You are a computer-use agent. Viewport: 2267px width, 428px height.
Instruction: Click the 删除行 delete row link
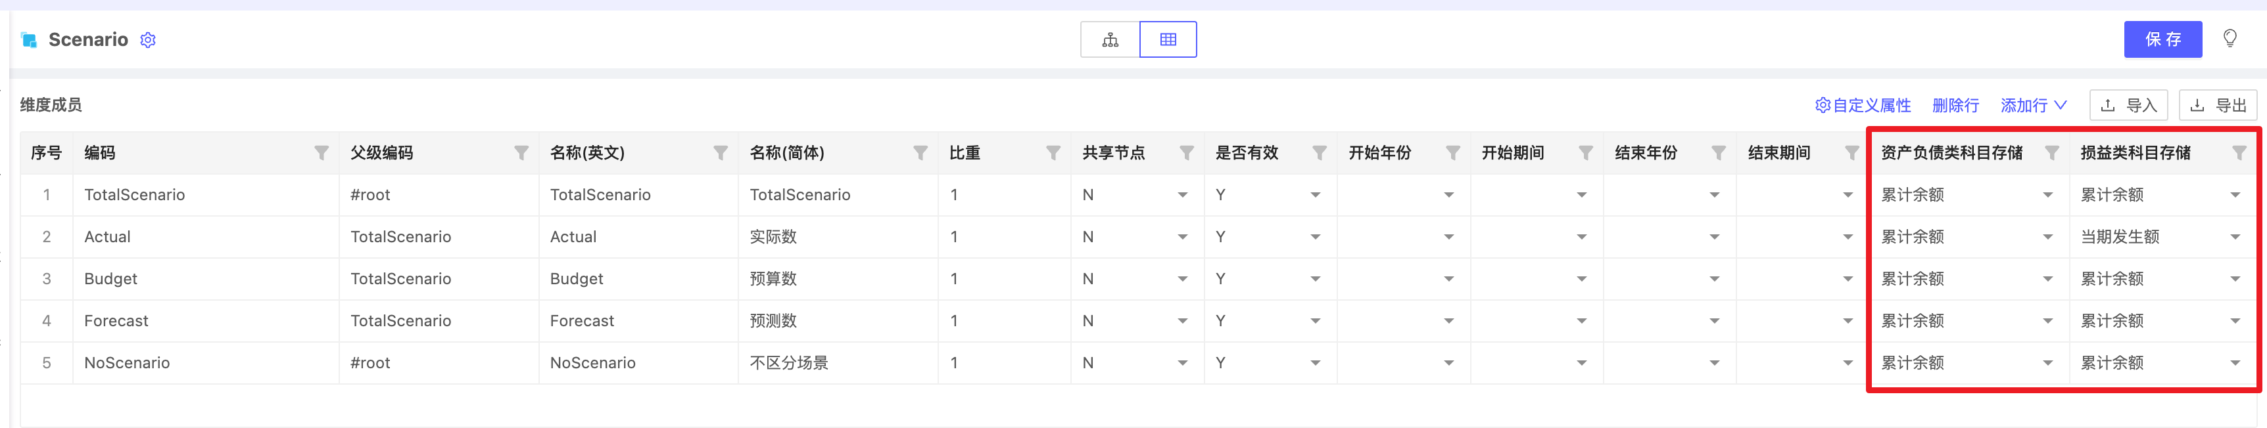pos(1955,106)
